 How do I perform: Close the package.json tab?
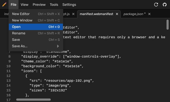pyautogui.click(x=149, y=14)
